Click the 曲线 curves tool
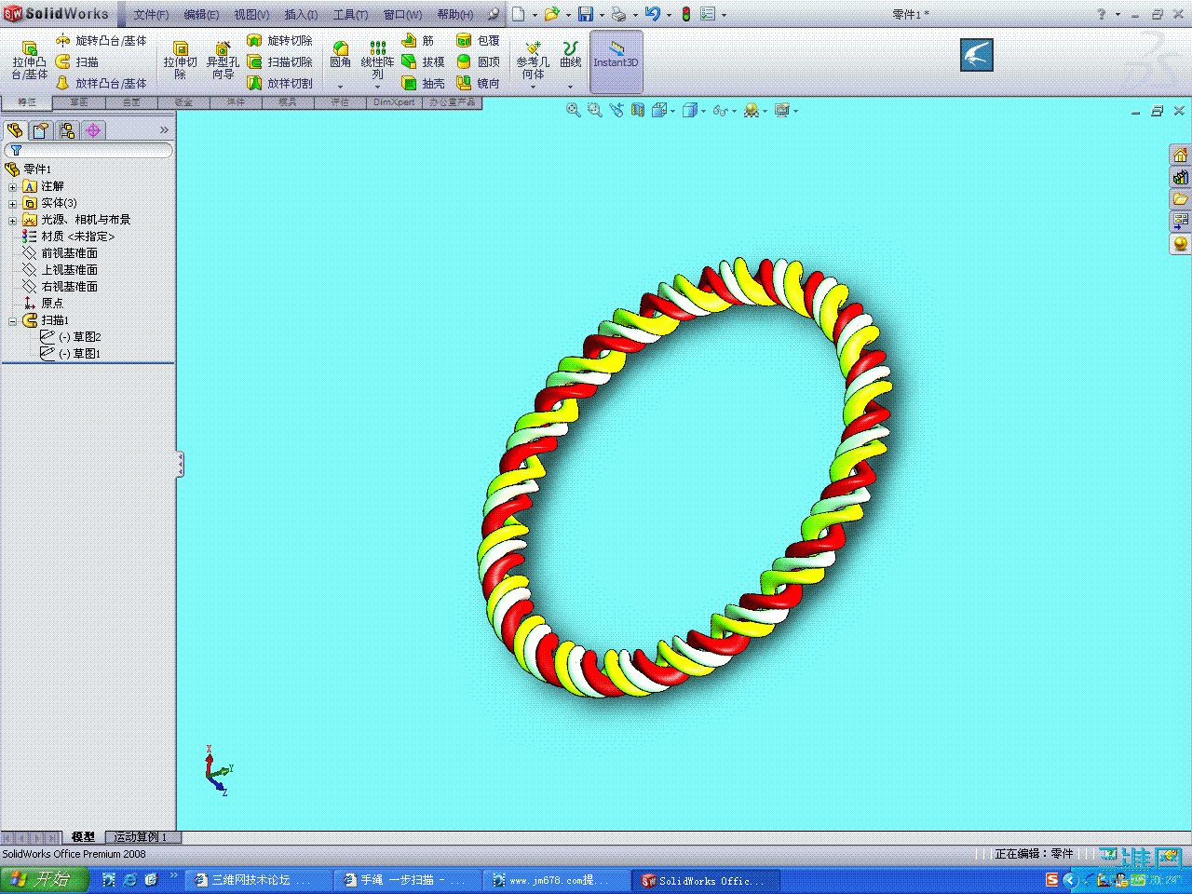The image size is (1192, 894). 570,55
